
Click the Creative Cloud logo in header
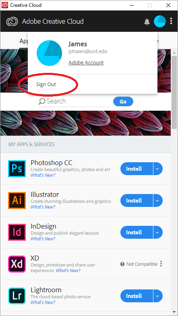(12, 22)
